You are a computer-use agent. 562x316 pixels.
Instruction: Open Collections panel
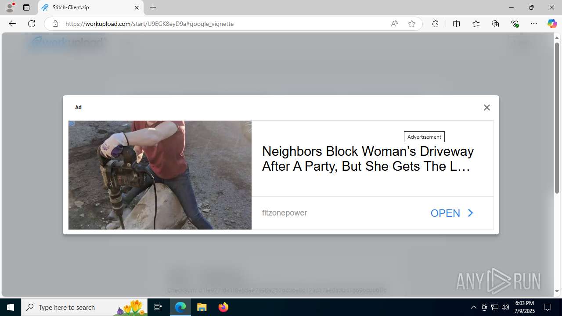(x=495, y=24)
